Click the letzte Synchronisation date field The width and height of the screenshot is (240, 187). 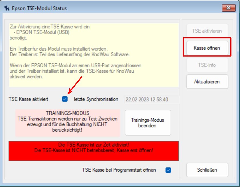tap(152, 99)
